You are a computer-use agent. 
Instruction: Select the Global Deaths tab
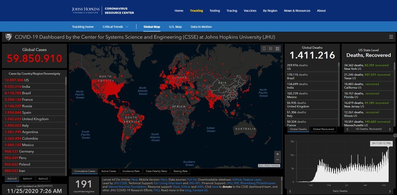tap(298, 129)
